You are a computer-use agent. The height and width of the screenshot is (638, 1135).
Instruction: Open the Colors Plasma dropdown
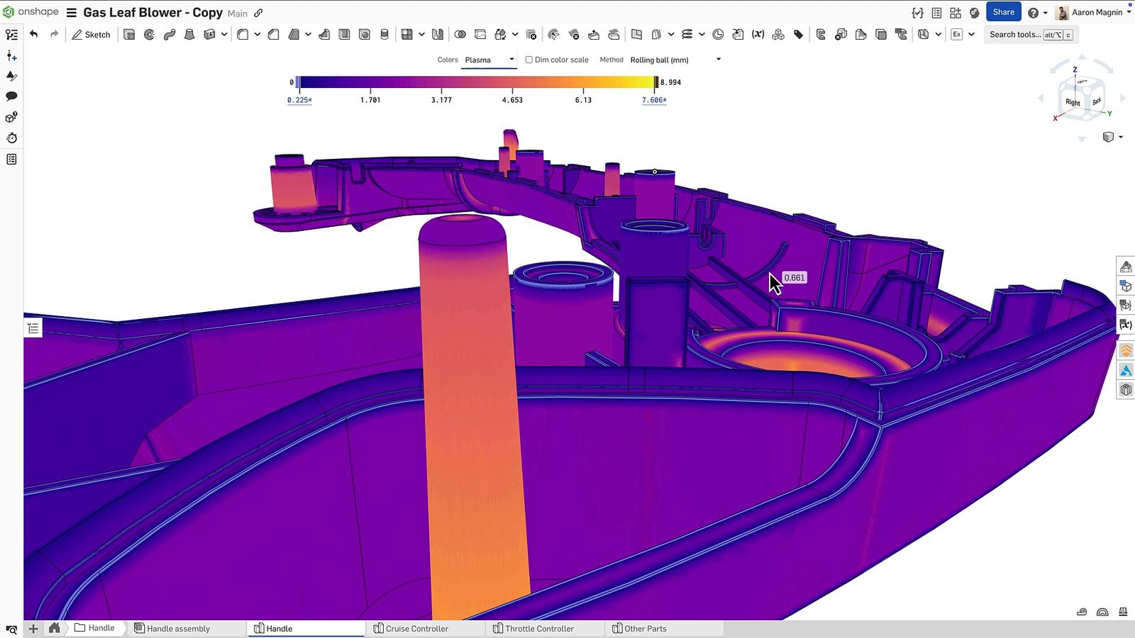point(489,60)
